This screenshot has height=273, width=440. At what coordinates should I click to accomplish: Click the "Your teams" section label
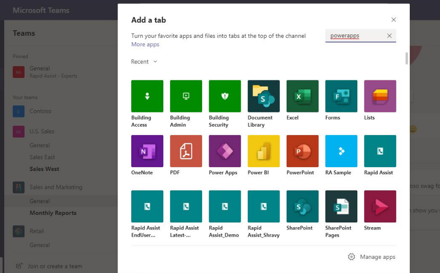click(25, 97)
